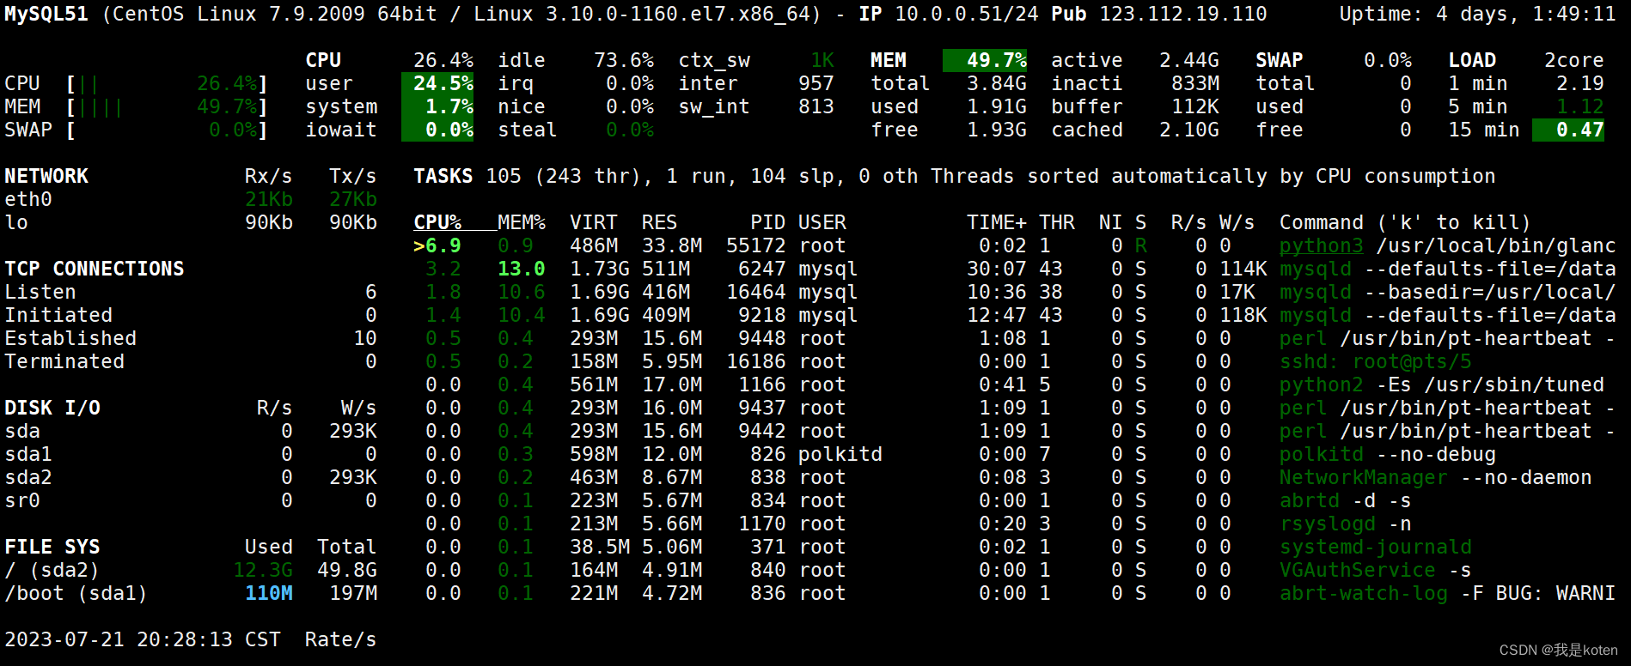Viewport: 1631px width, 666px height.
Task: Click the TASKS summary line
Action: [x=954, y=176]
